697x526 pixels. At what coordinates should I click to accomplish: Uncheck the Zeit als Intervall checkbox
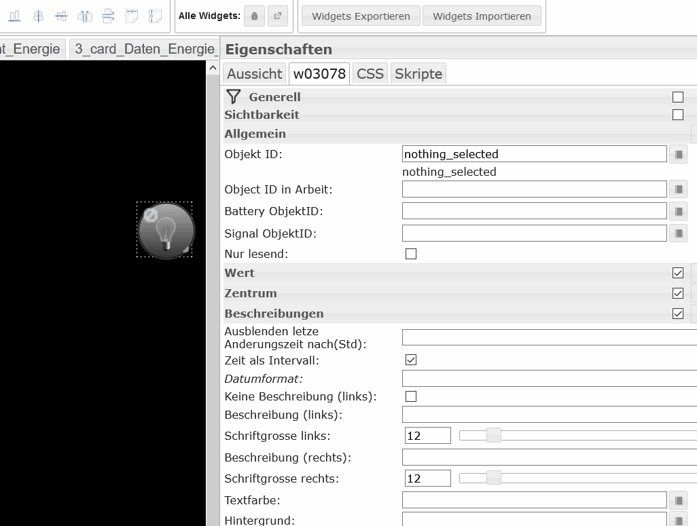tap(410, 360)
